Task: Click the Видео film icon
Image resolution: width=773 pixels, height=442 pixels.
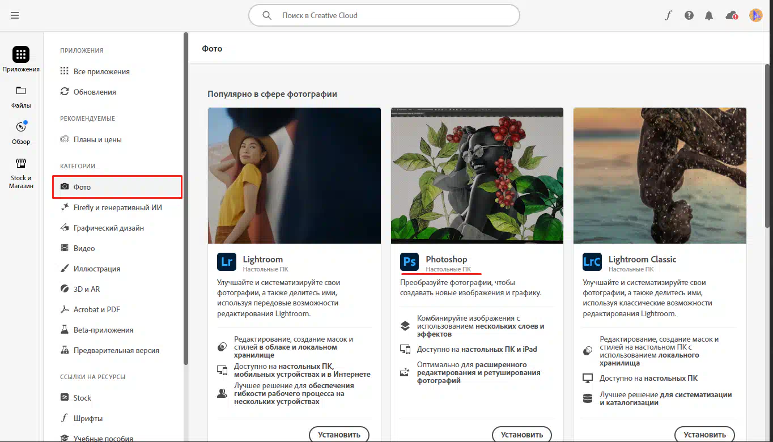Action: (65, 248)
